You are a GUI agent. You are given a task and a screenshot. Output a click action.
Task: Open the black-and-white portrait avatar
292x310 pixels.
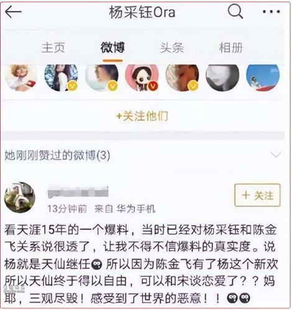(222, 77)
